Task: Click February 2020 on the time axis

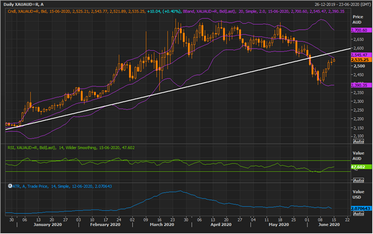Action: point(106,224)
